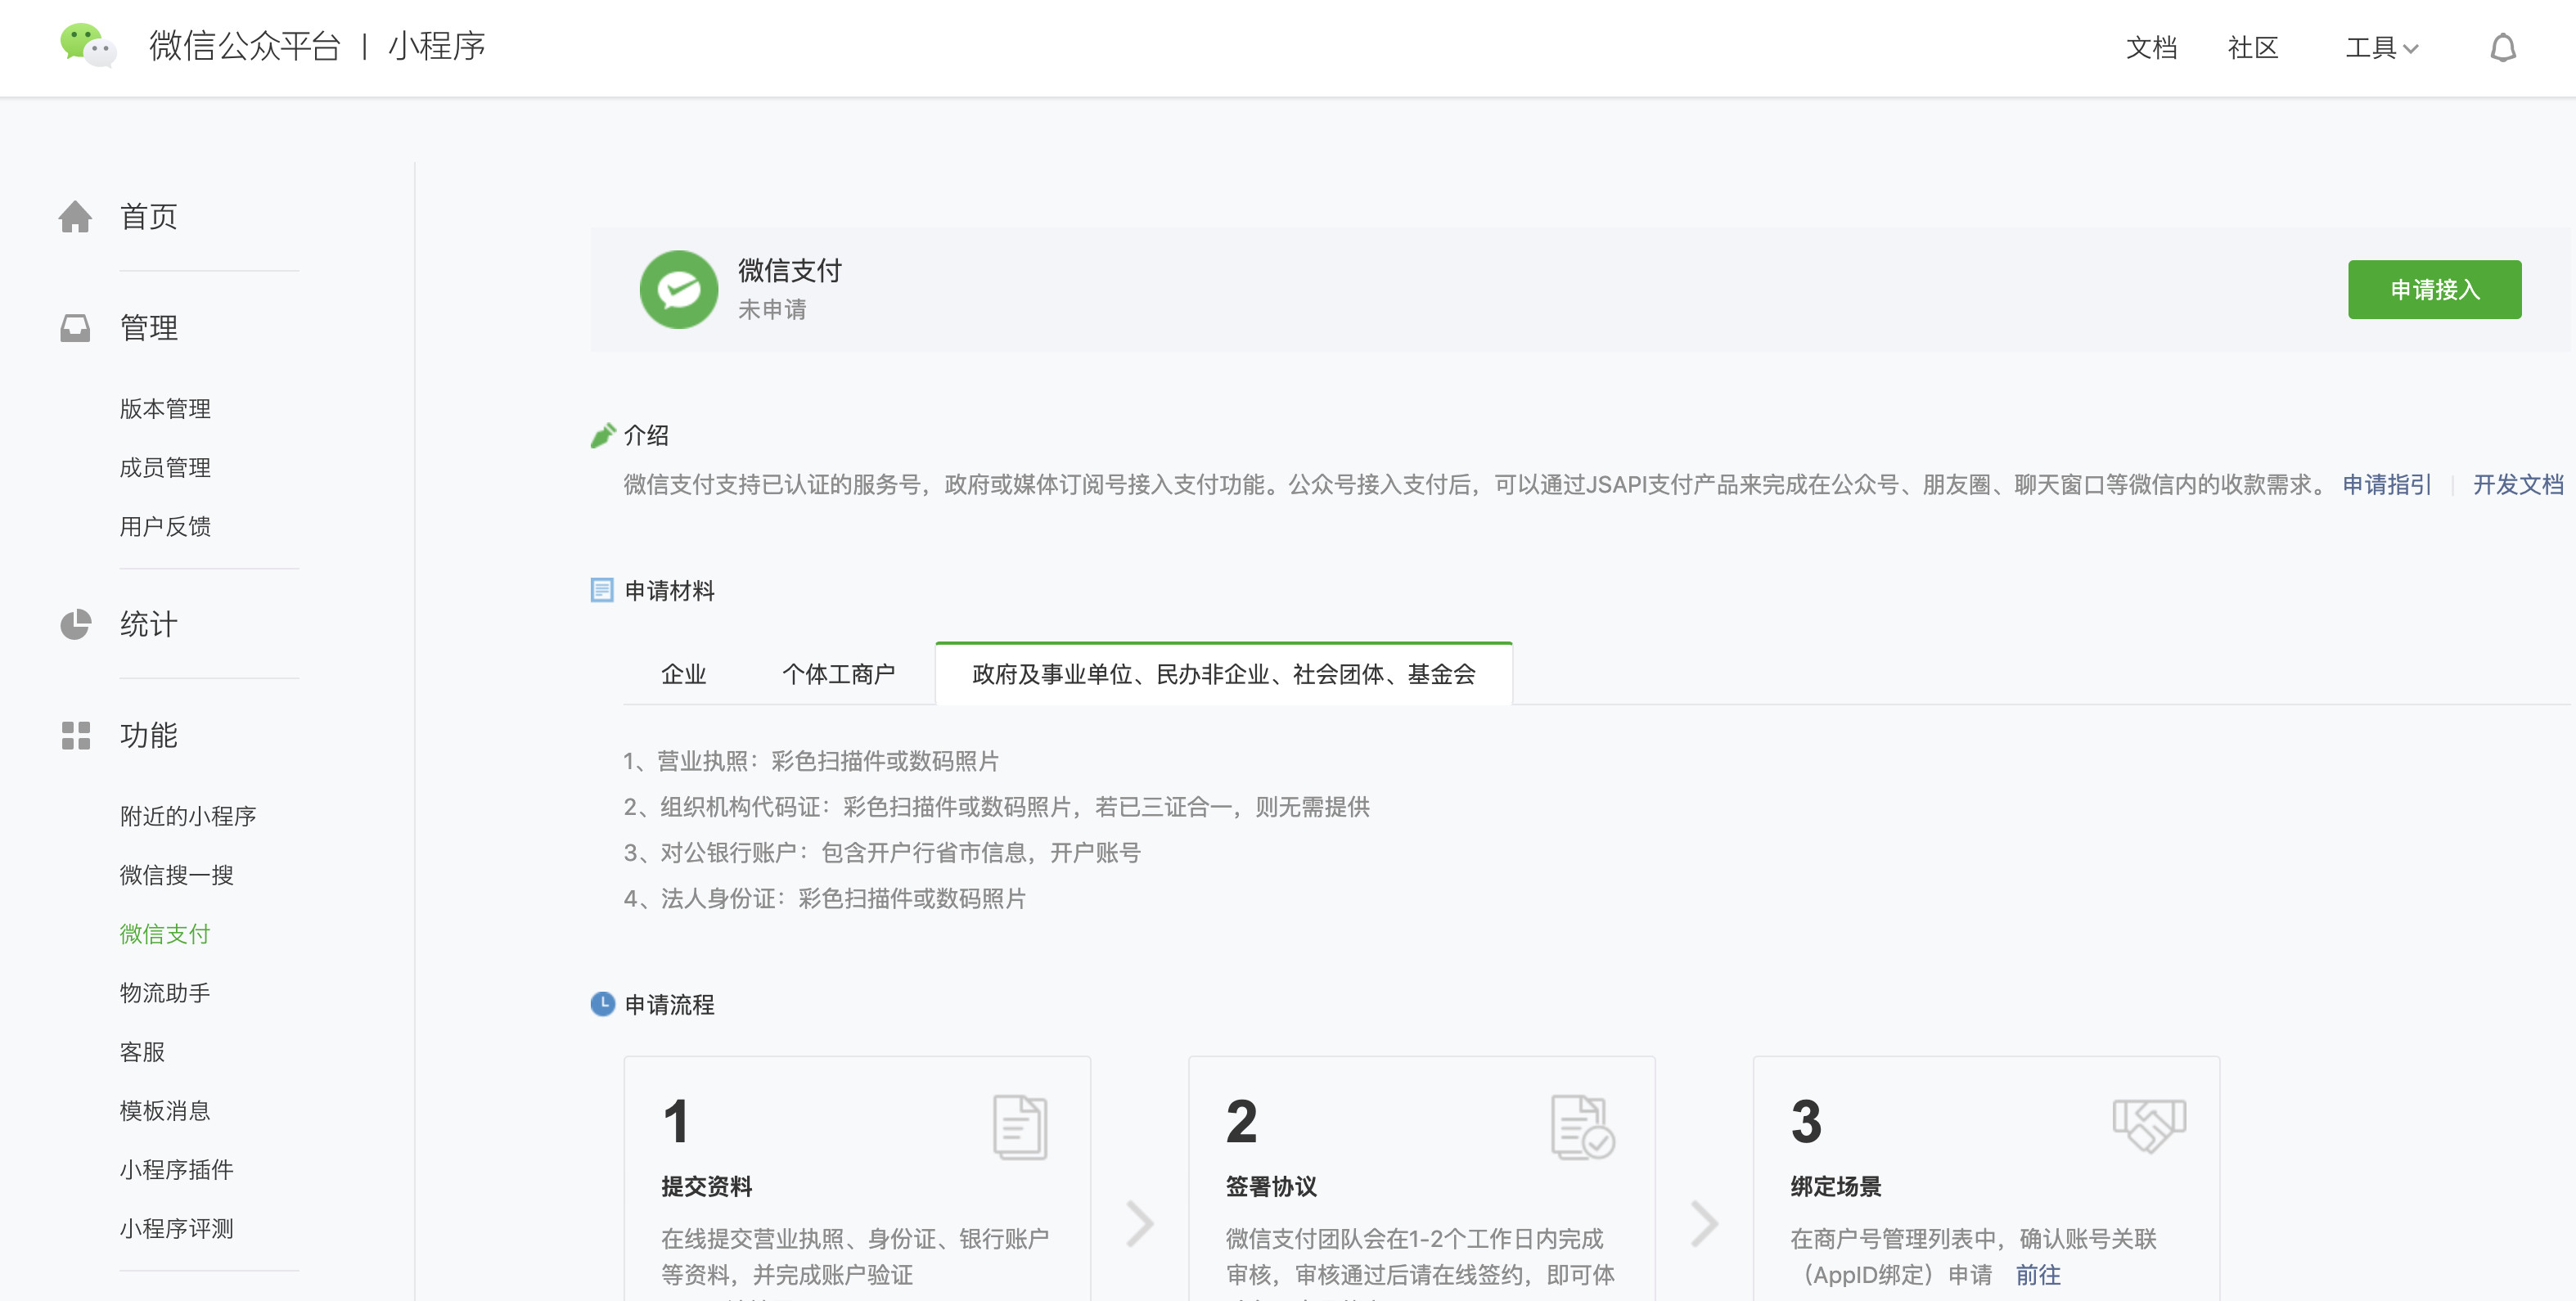Expand the 工具 dropdown menu
This screenshot has width=2576, height=1301.
coord(2381,48)
